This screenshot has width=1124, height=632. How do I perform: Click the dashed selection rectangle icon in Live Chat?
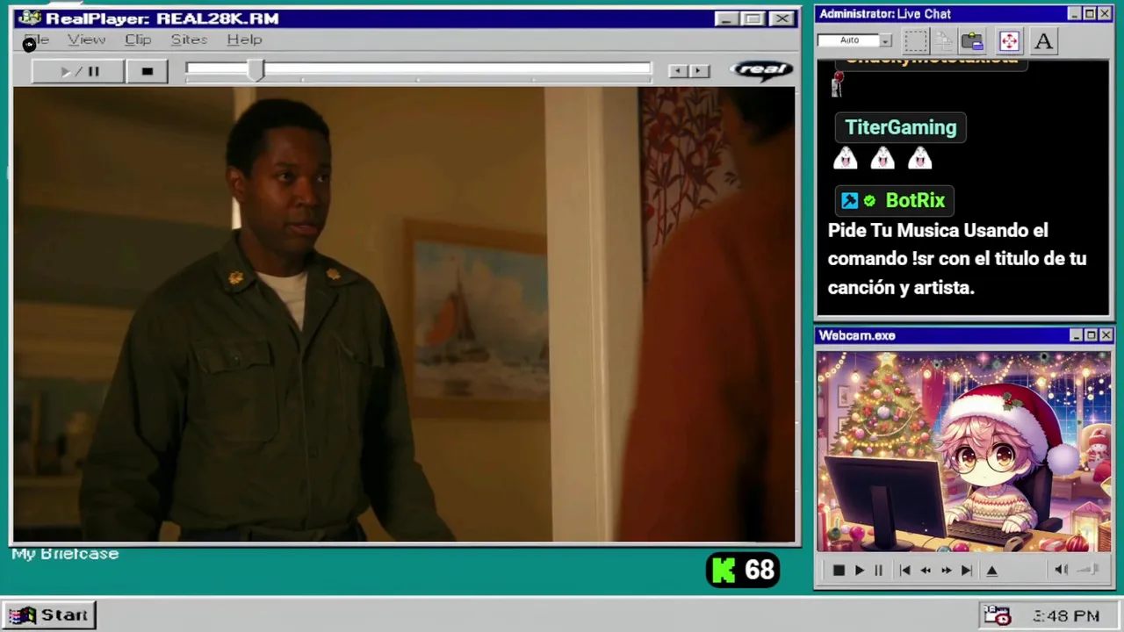click(x=916, y=40)
